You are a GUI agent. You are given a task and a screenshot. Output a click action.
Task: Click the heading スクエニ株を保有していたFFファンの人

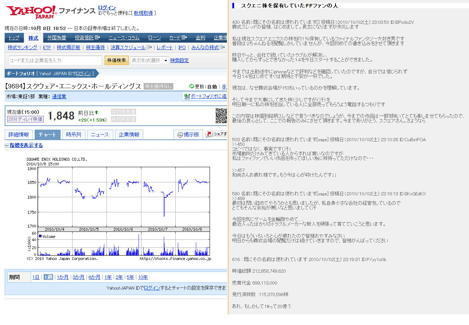289,6
